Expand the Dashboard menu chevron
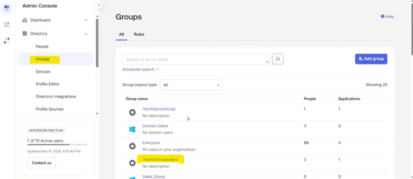The image size is (413, 179). (86, 20)
